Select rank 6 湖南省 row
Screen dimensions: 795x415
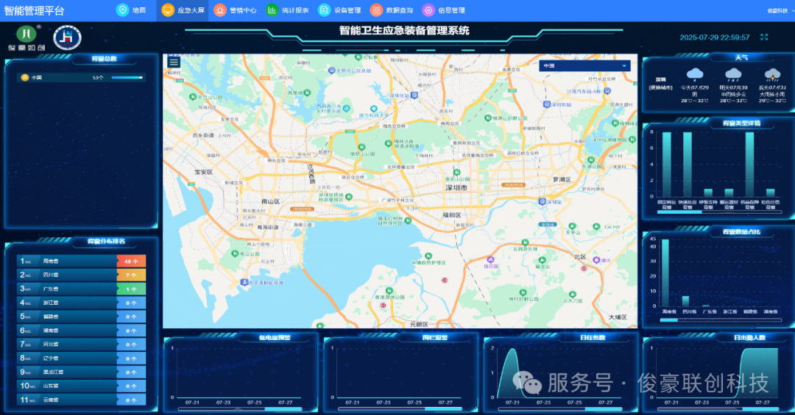coord(81,331)
